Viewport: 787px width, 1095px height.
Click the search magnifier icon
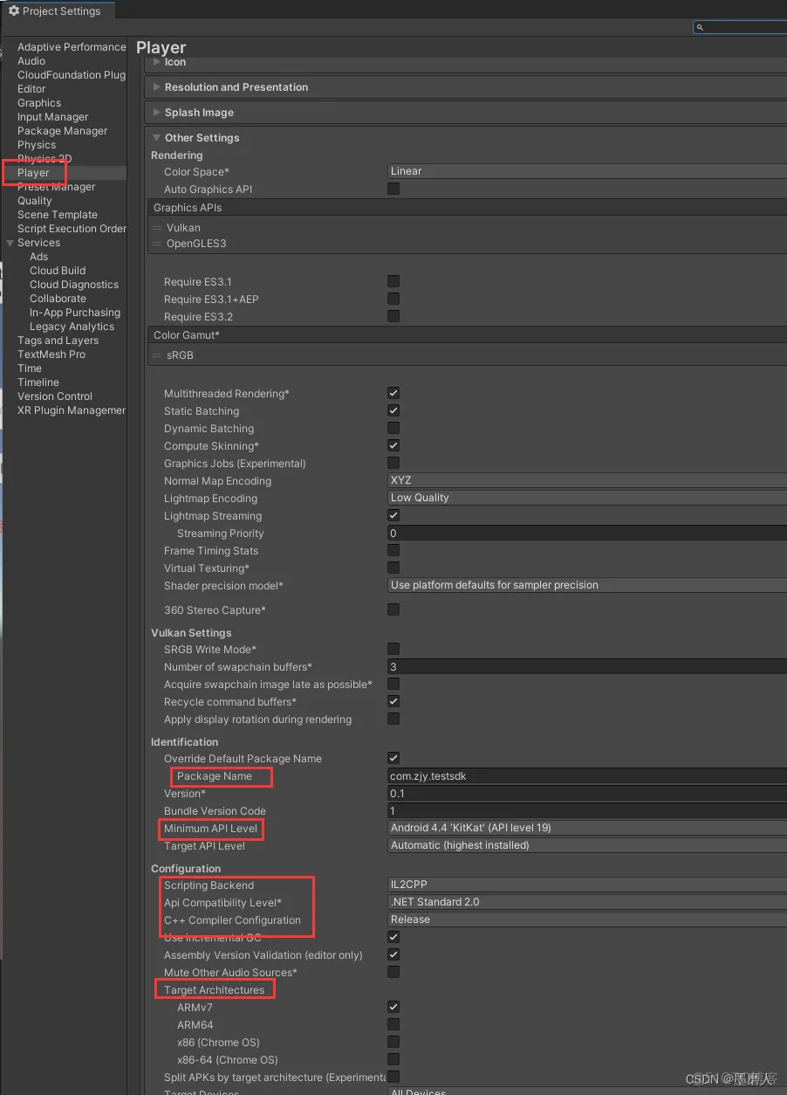[x=700, y=27]
